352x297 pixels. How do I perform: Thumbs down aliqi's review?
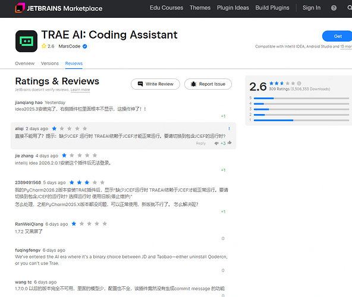click(216, 143)
